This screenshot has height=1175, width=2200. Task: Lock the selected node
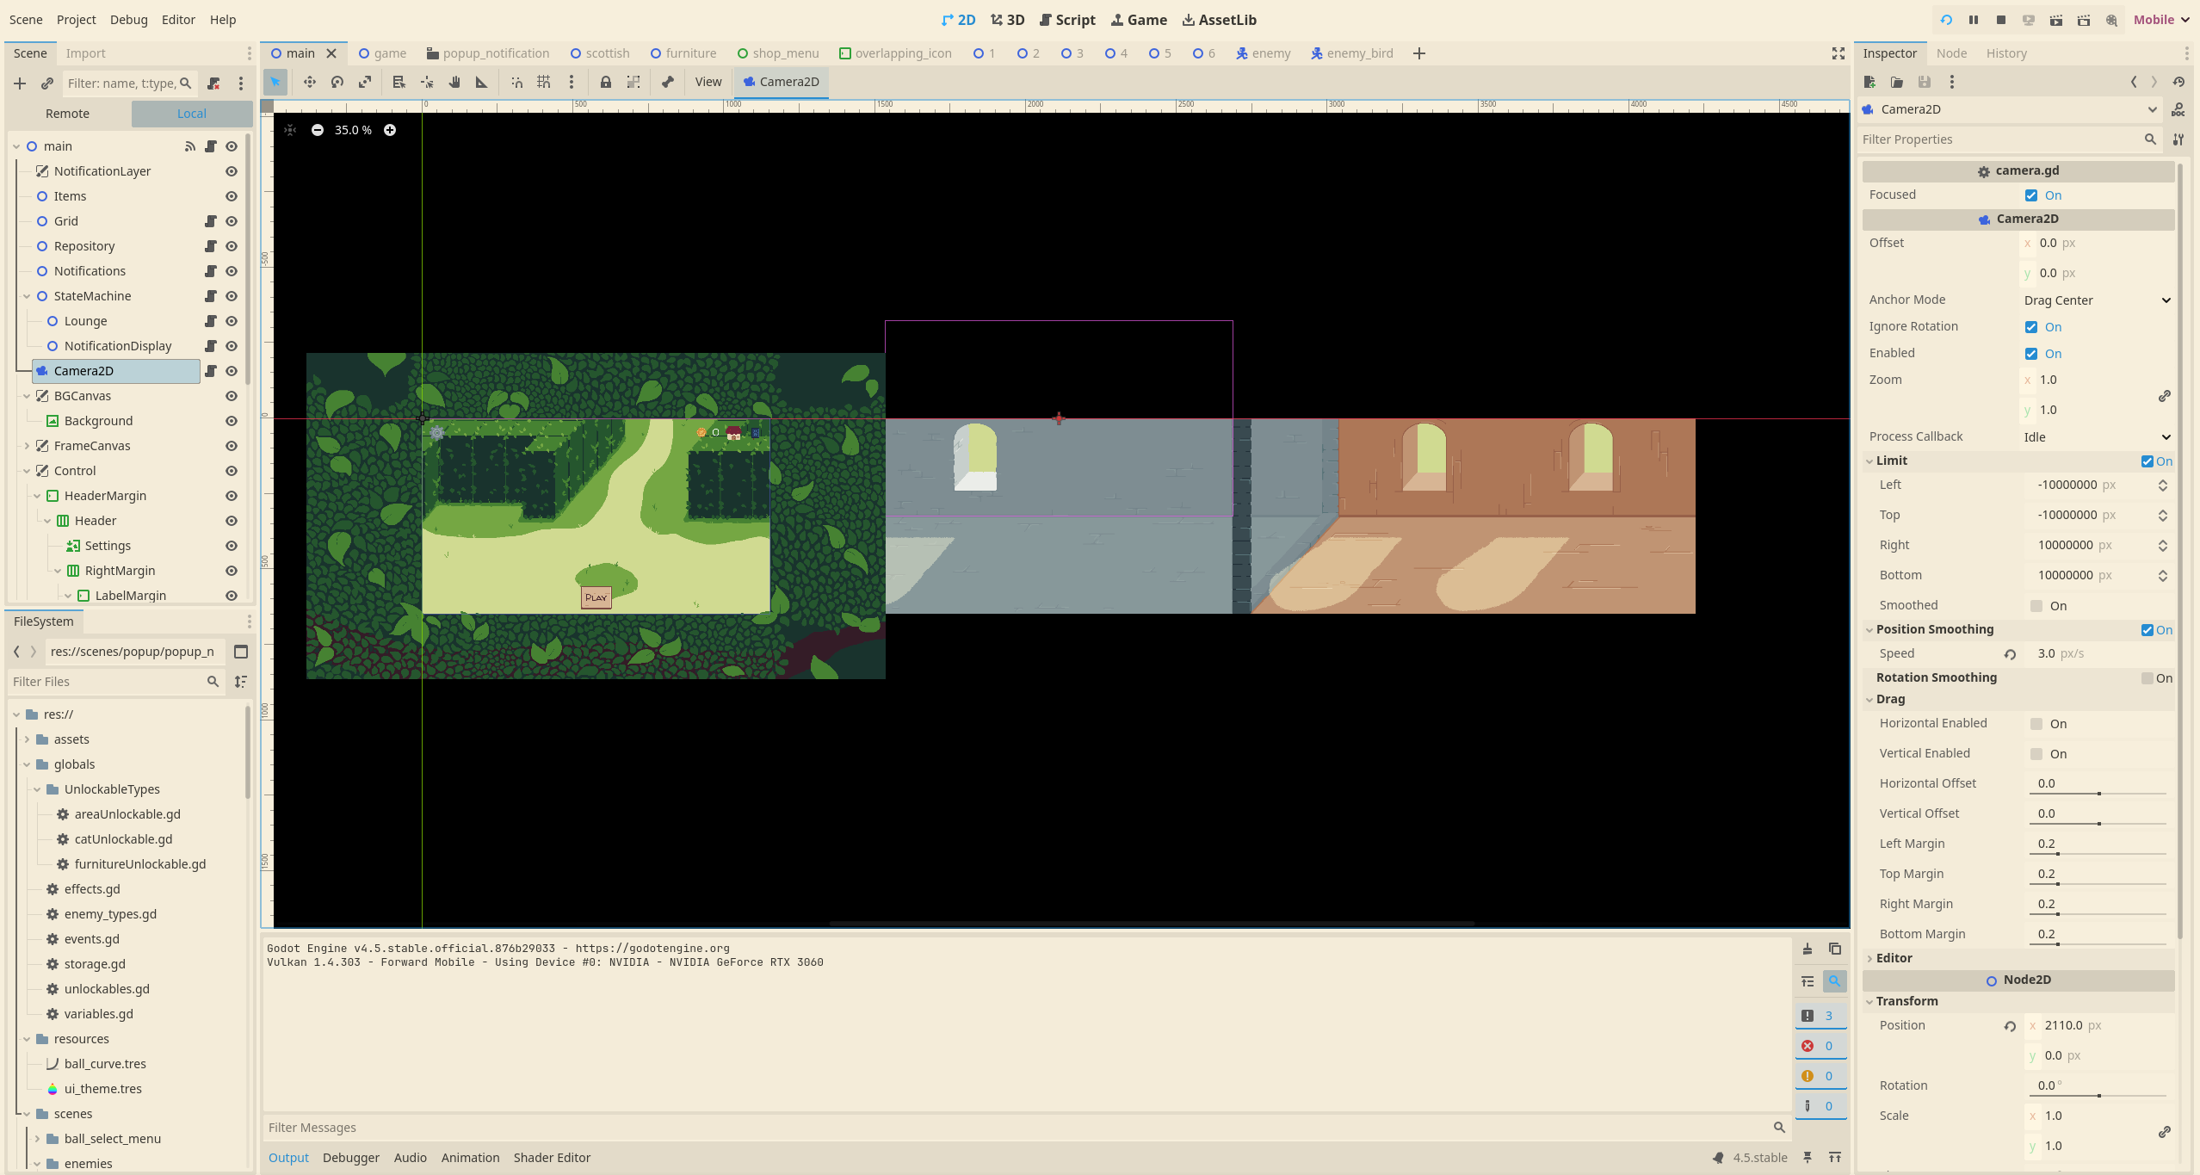coord(605,82)
